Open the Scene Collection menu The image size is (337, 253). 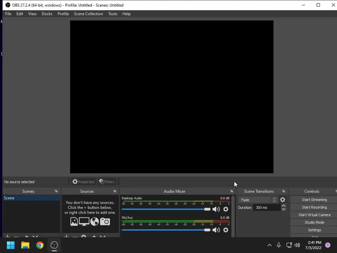point(88,14)
